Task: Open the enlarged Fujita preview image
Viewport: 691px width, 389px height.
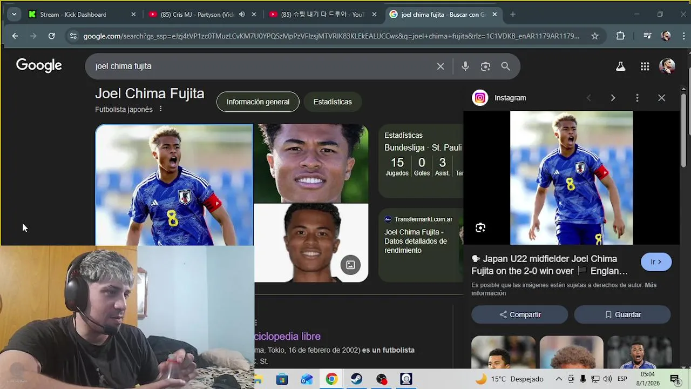Action: point(572,178)
